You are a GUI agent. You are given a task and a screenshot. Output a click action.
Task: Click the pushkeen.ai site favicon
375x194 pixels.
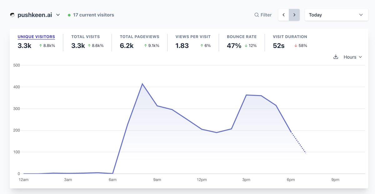[x=12, y=15]
